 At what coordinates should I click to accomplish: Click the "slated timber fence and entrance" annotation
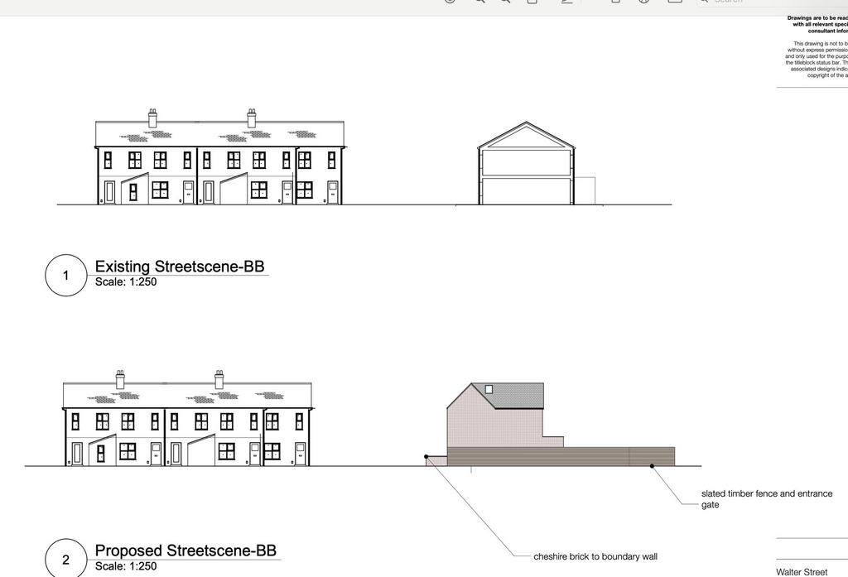pos(767,493)
